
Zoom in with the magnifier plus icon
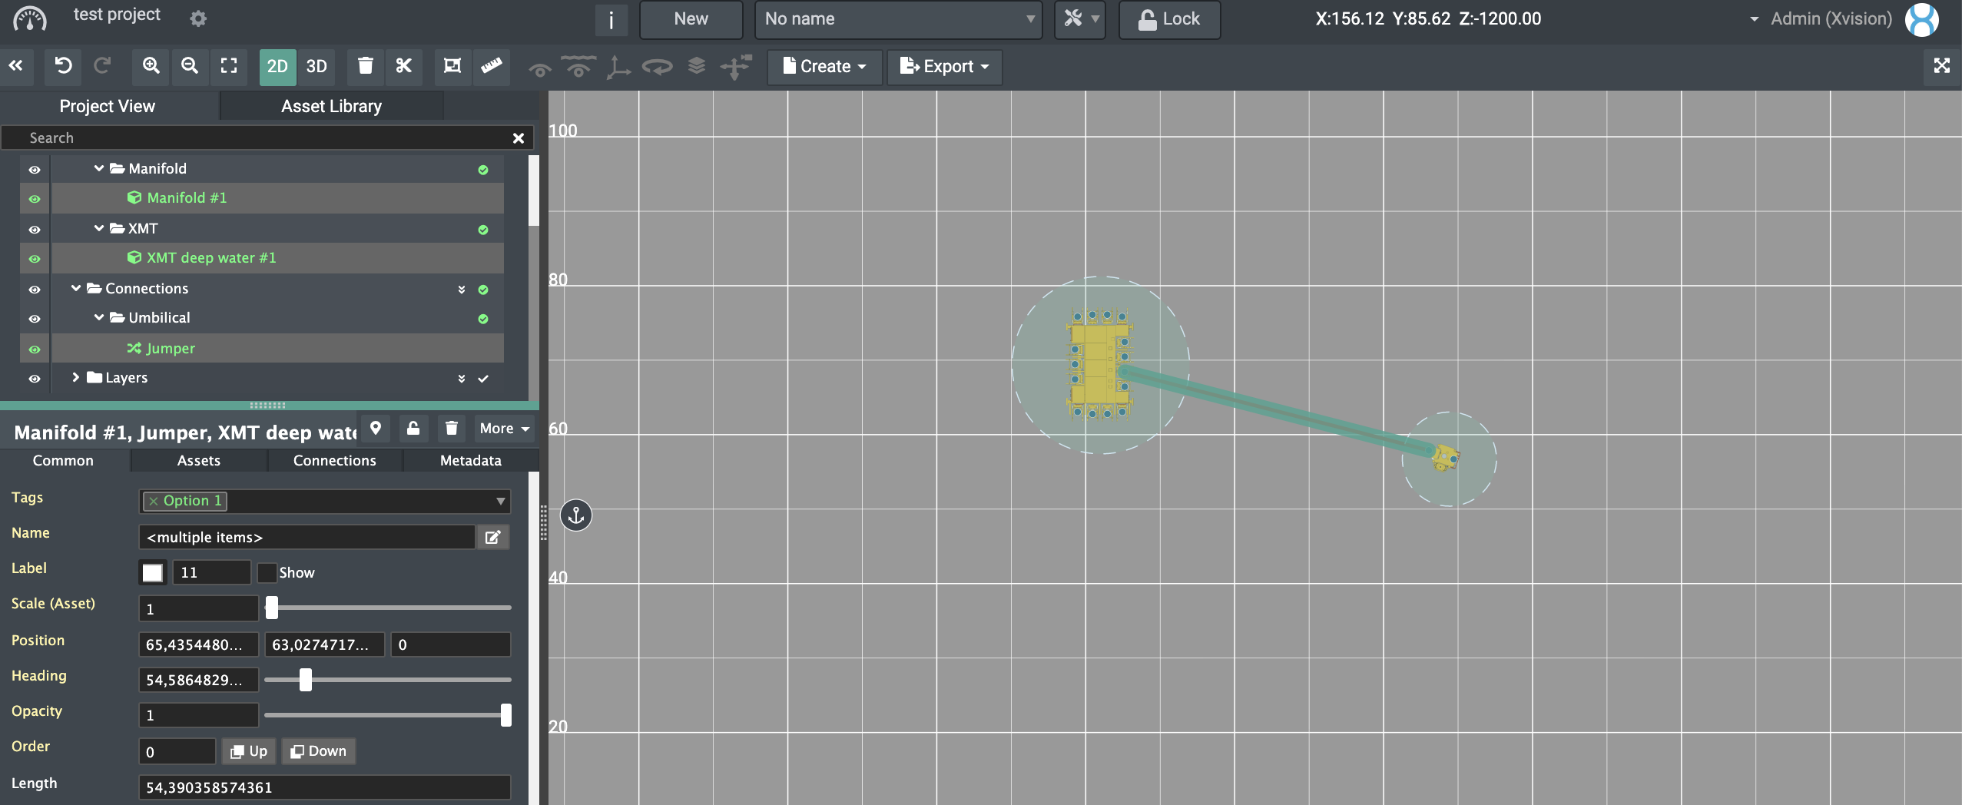point(151,66)
